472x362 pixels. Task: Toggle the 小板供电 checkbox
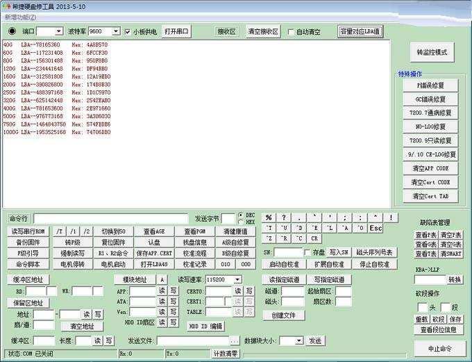[x=128, y=32]
